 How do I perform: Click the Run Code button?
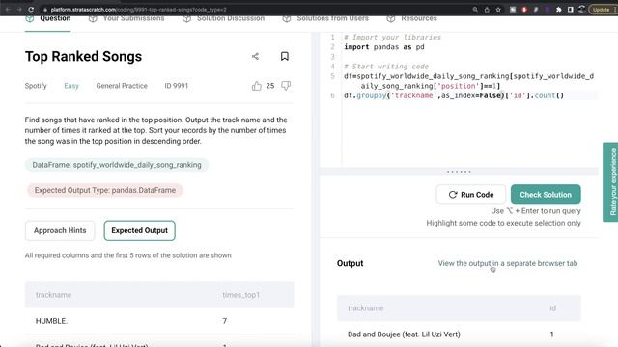471,195
